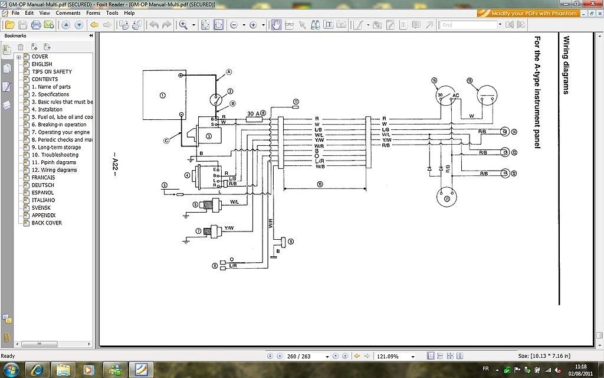The height and width of the screenshot is (378, 604).
Task: Open the Help menu
Action: 129,13
